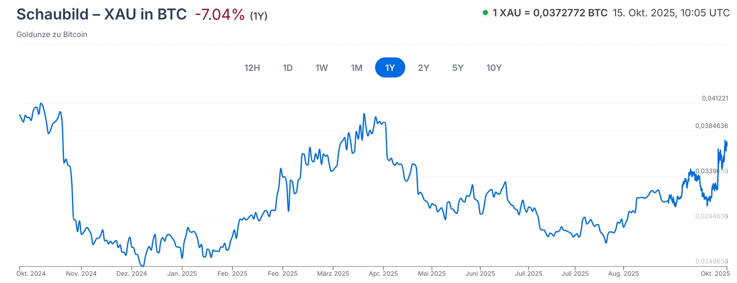The height and width of the screenshot is (283, 737).
Task: Click the -7.04% change value
Action: [220, 15]
